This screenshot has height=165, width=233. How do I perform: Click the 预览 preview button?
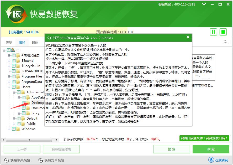point(172,149)
